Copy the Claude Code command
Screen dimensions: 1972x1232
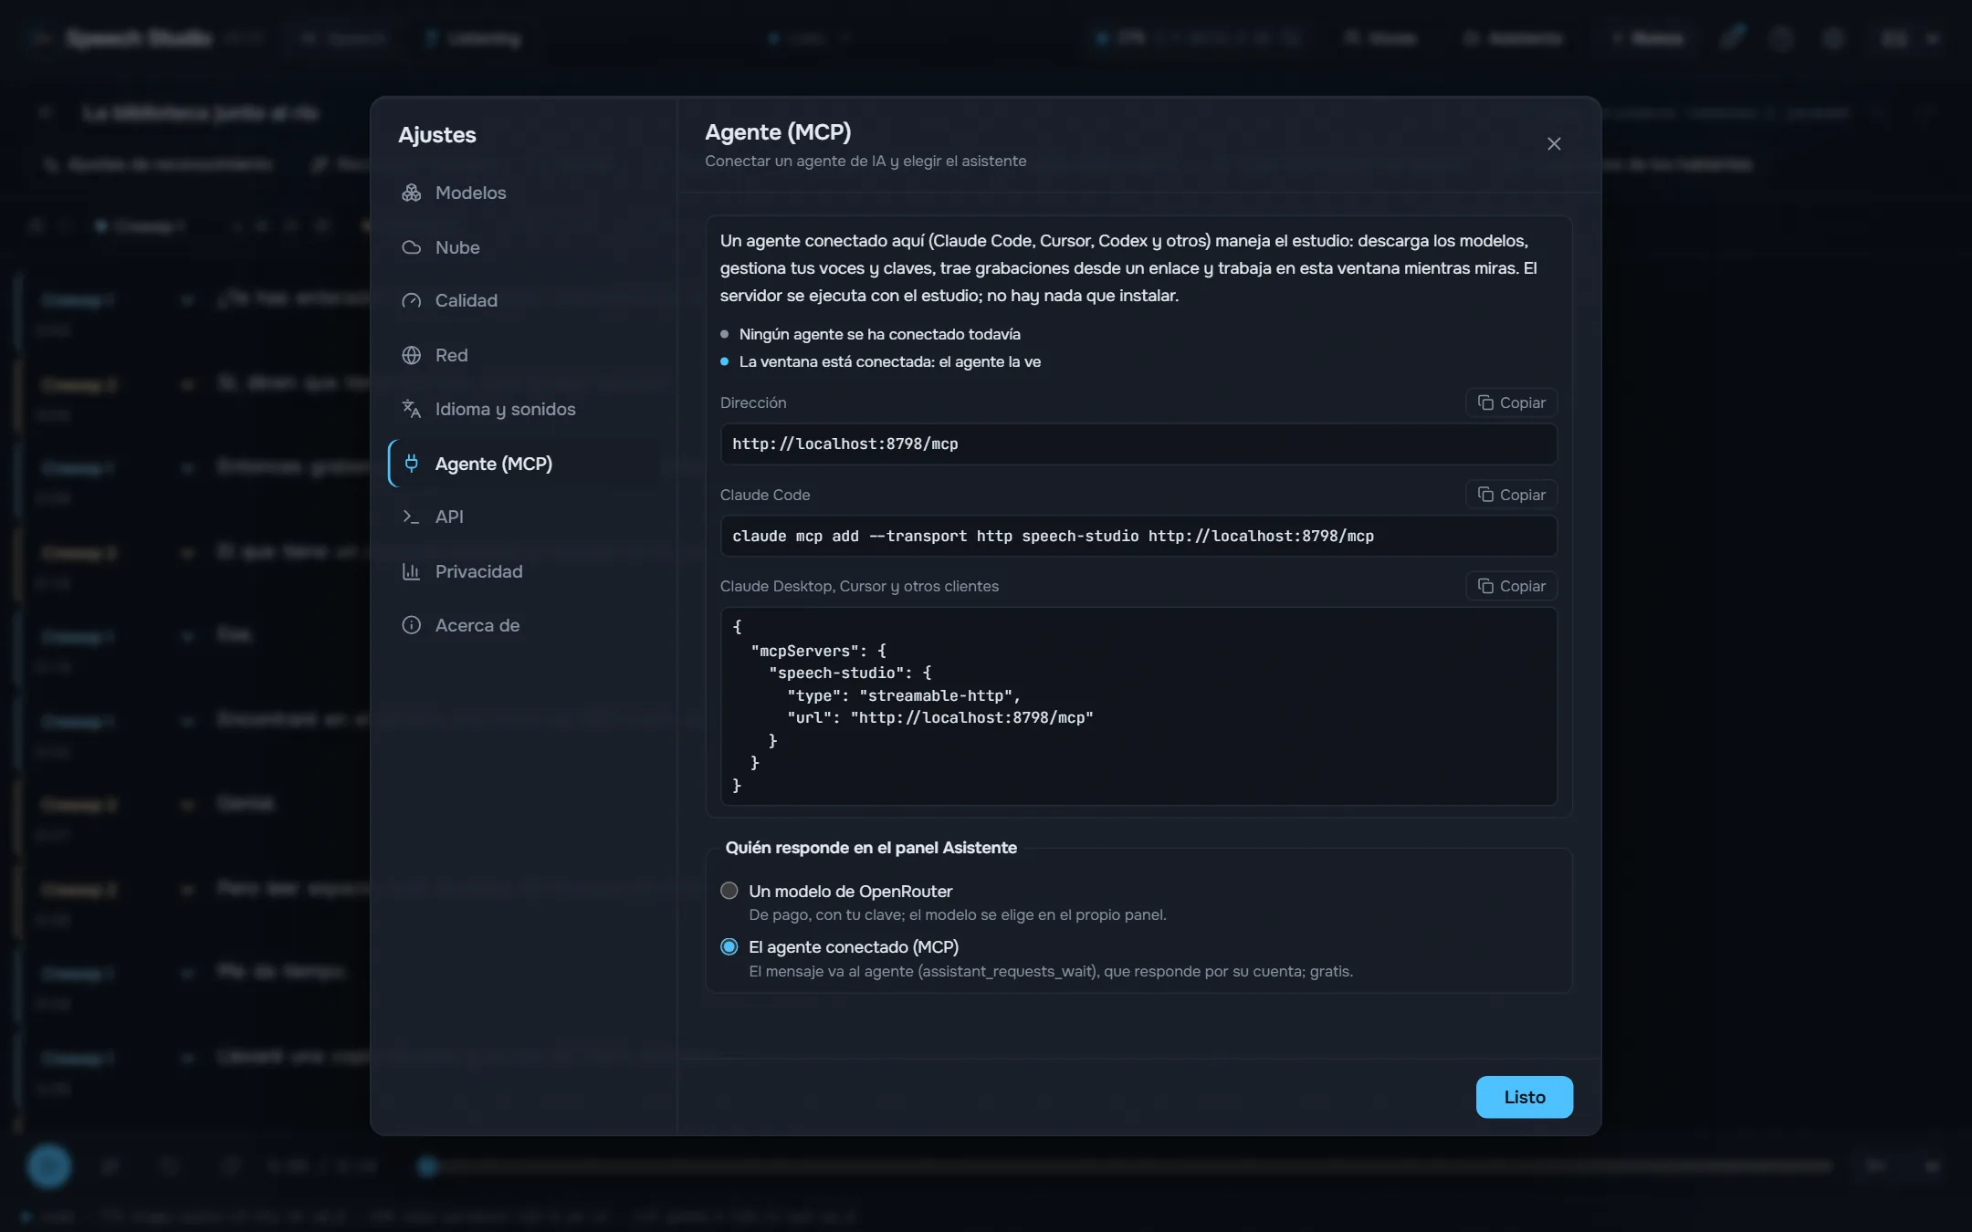[x=1511, y=495]
